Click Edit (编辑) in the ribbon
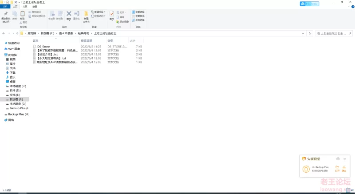Viewport: 355px width, 194px height. 120,17
